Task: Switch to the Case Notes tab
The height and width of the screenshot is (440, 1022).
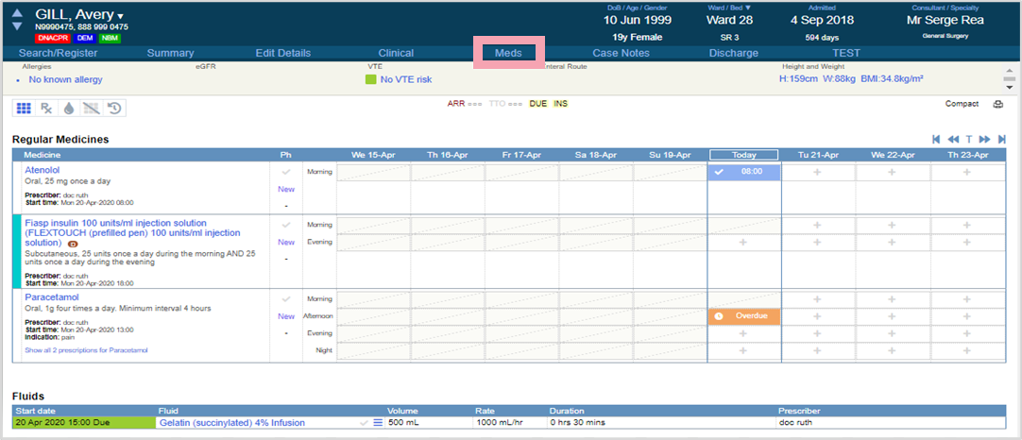Action: [x=621, y=53]
